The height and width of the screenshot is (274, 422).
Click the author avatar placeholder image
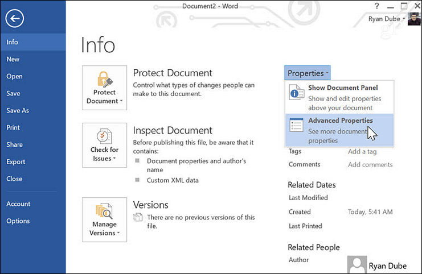(357, 264)
